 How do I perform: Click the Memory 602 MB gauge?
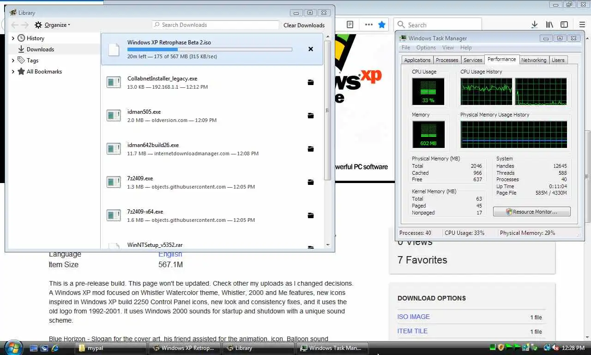click(428, 135)
